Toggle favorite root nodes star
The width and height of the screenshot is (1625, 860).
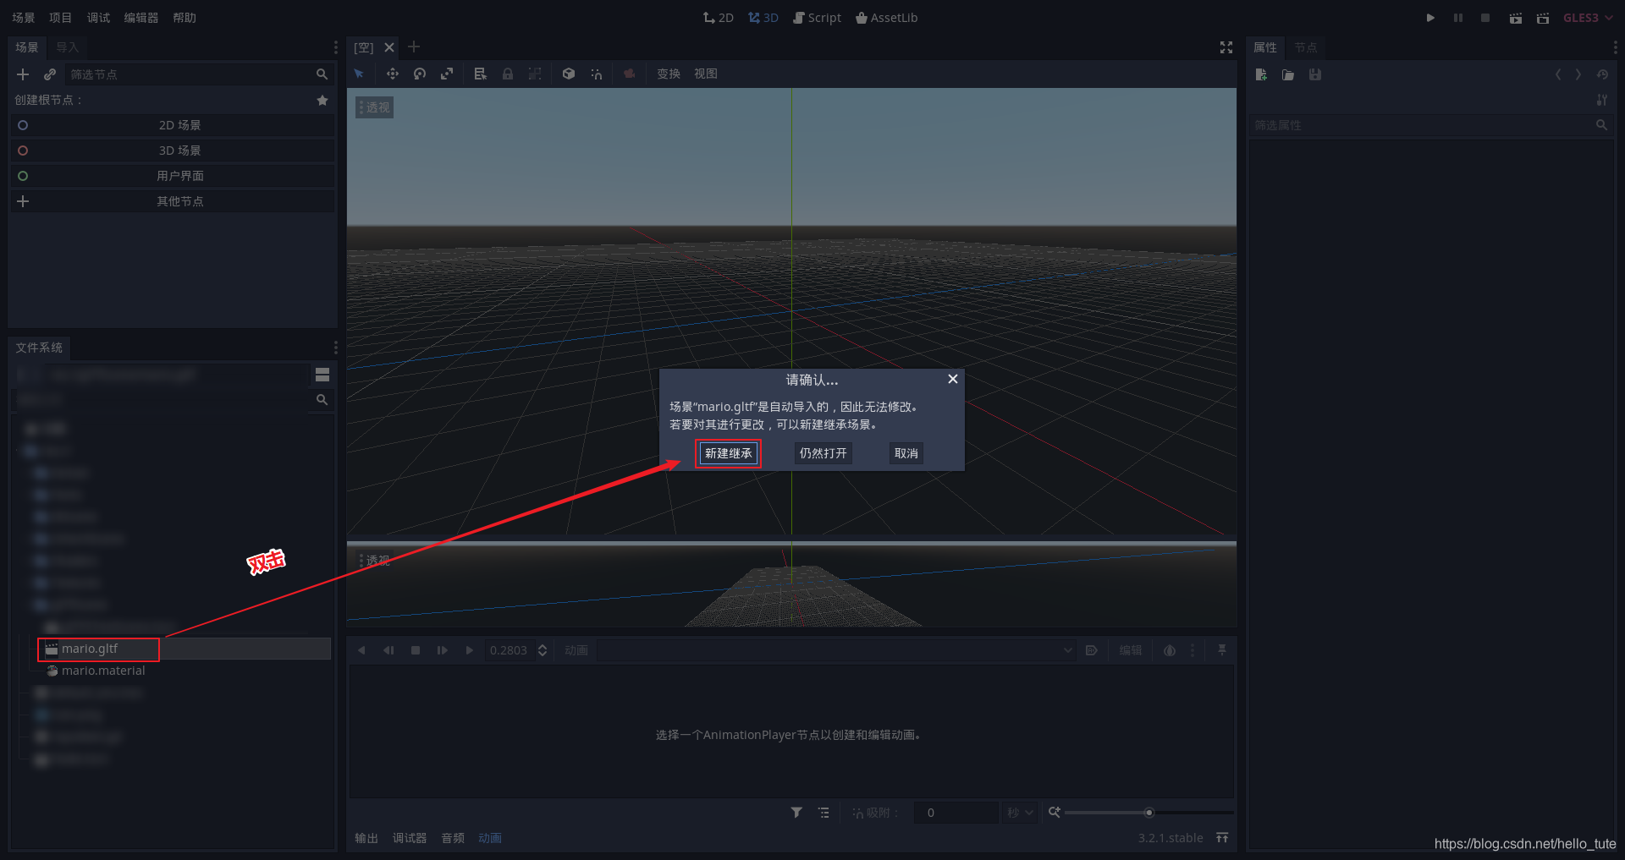click(x=322, y=100)
